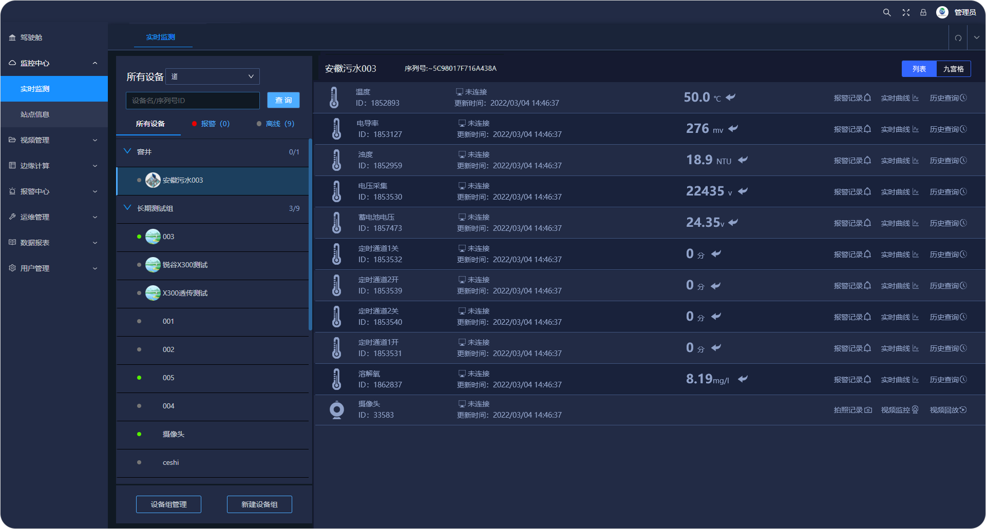
Task: Switch to 列表 list view
Action: (919, 69)
